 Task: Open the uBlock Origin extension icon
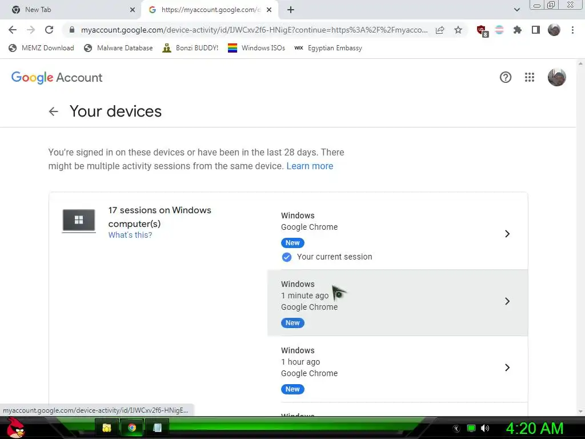pos(482,30)
